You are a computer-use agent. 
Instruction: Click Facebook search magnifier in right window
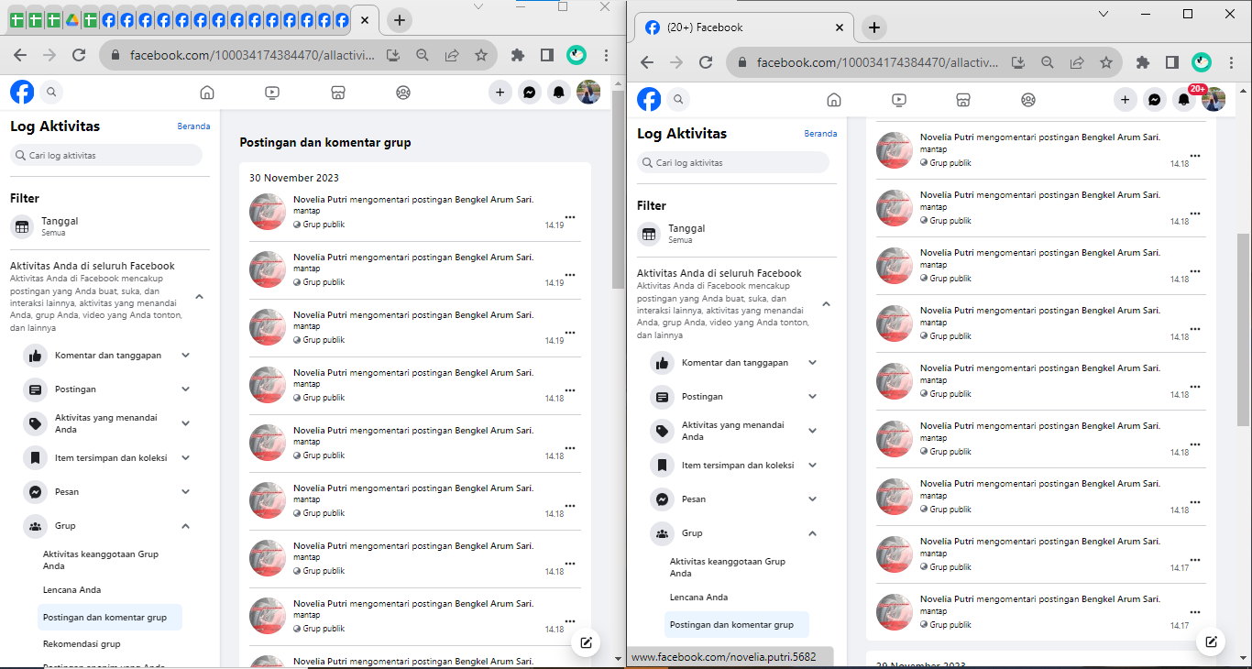click(678, 99)
